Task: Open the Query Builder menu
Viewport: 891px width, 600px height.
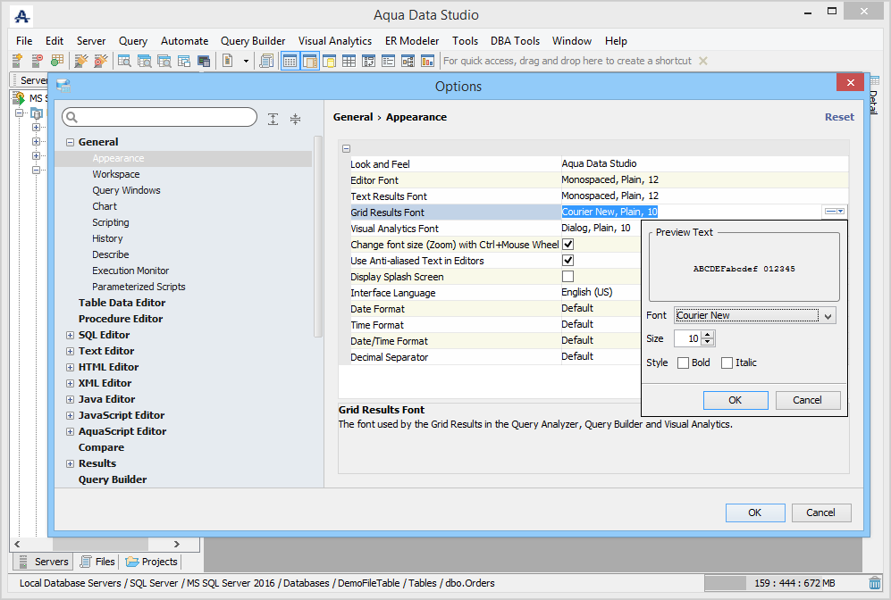Action: coord(253,41)
